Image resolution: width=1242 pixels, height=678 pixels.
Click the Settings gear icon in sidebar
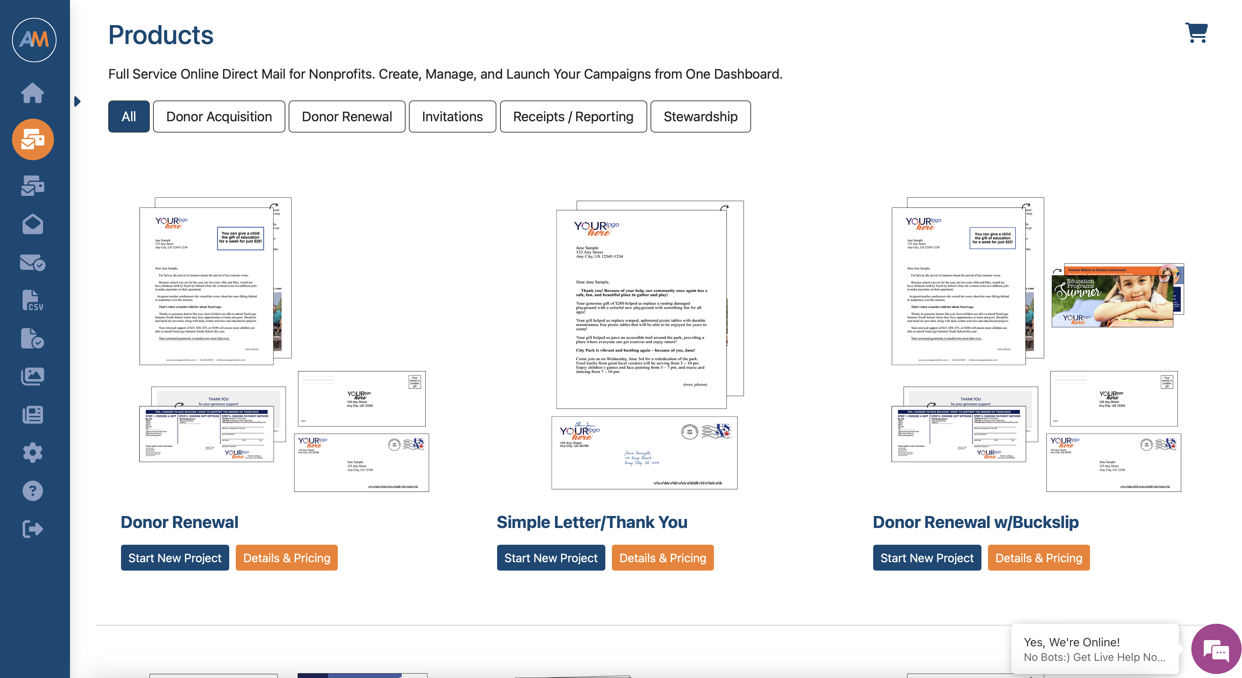[x=34, y=452]
